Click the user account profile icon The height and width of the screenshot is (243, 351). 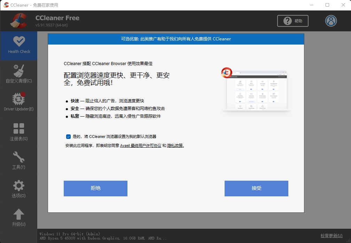click(331, 21)
